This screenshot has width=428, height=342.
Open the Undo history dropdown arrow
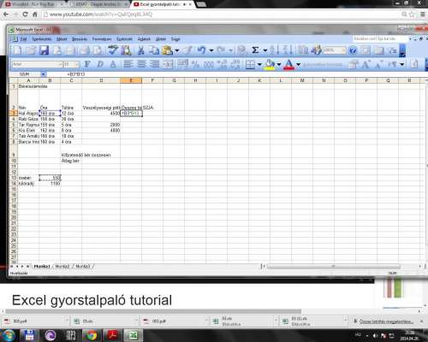pyautogui.click(x=211, y=50)
